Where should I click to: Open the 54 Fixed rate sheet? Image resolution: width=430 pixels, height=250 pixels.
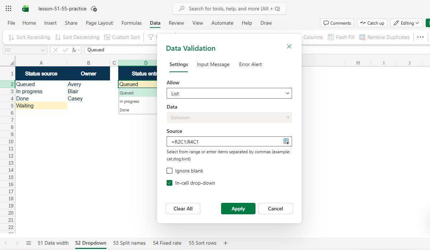(167, 243)
